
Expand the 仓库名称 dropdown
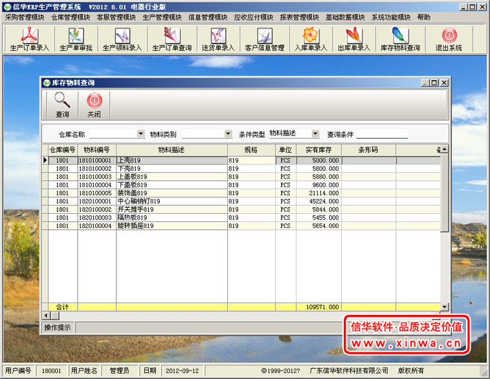[141, 134]
